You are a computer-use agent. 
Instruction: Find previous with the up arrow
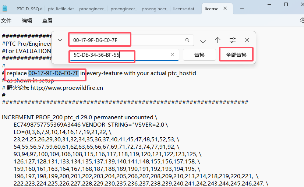point(218,40)
